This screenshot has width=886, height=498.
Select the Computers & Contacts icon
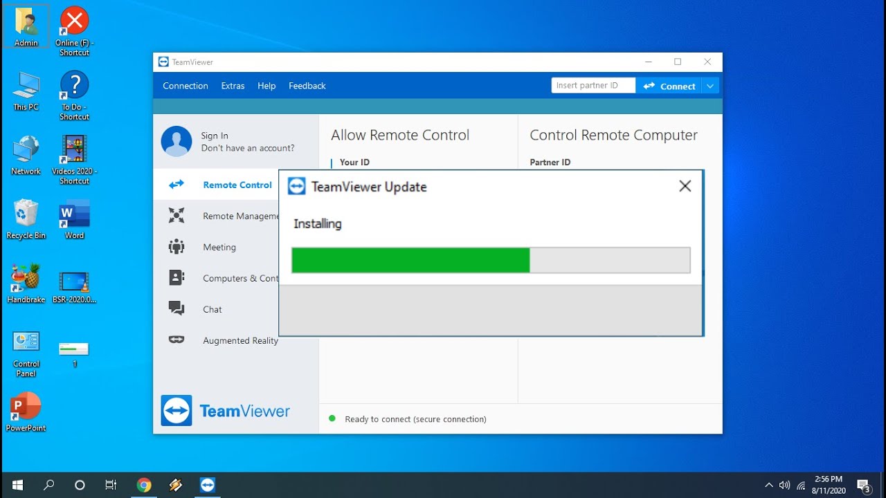(x=177, y=278)
